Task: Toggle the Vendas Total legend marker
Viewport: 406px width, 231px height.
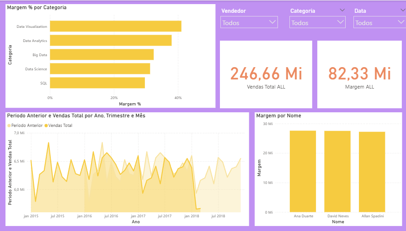Action: point(46,126)
